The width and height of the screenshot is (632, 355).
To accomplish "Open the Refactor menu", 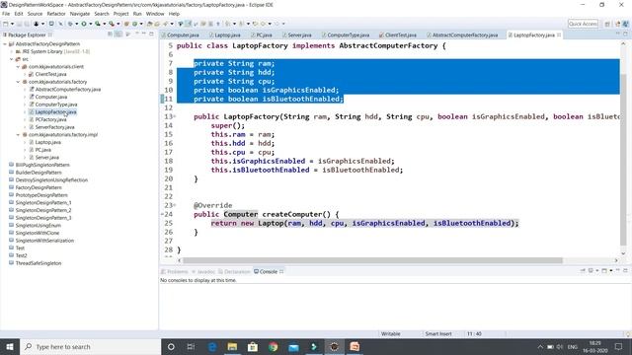I will (x=56, y=14).
